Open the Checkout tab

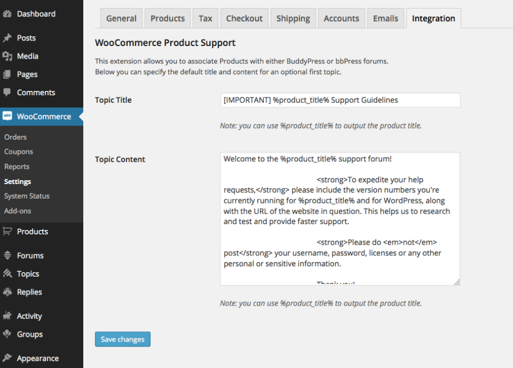click(244, 18)
